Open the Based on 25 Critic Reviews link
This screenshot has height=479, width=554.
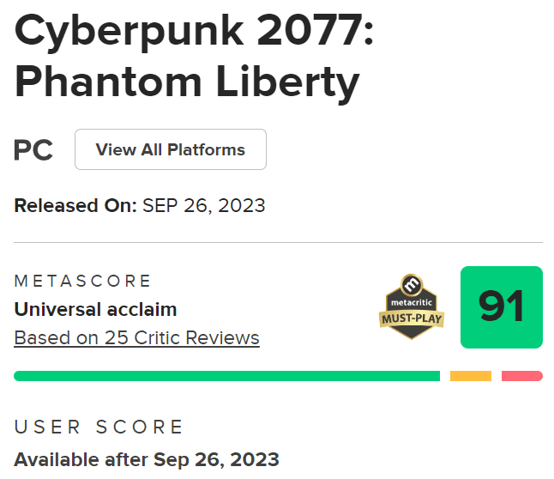point(136,337)
